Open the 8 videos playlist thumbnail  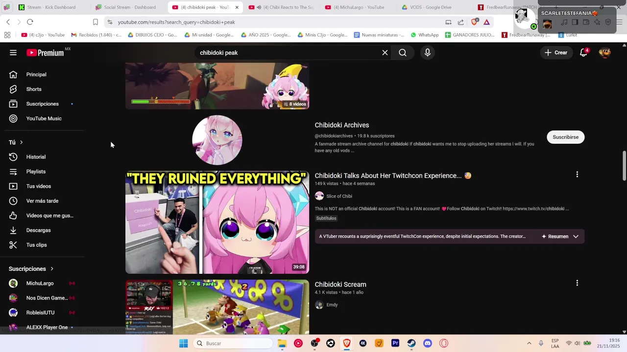[217, 86]
